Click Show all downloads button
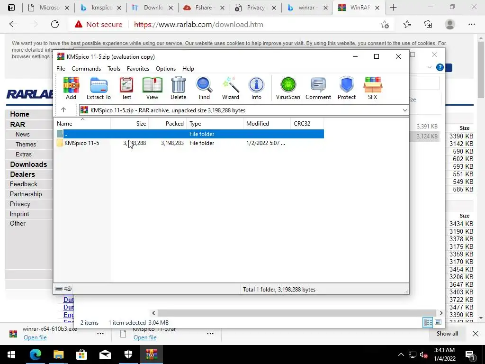This screenshot has height=364, width=485. pos(447,334)
